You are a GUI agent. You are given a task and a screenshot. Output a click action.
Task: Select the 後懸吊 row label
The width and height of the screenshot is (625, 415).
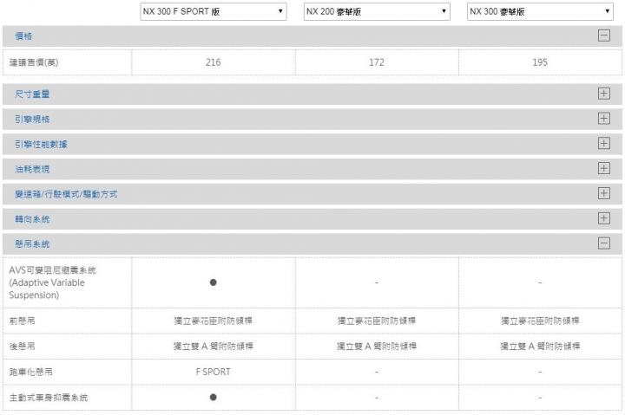[22, 347]
